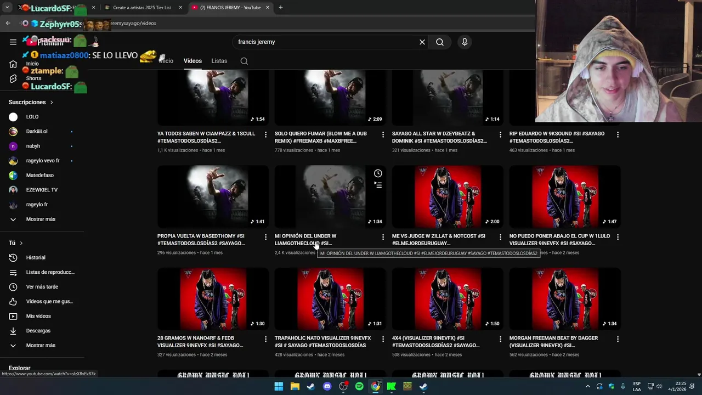Open the clock and date in taskbar
Viewport: 702px width, 395px height.
coord(677,386)
